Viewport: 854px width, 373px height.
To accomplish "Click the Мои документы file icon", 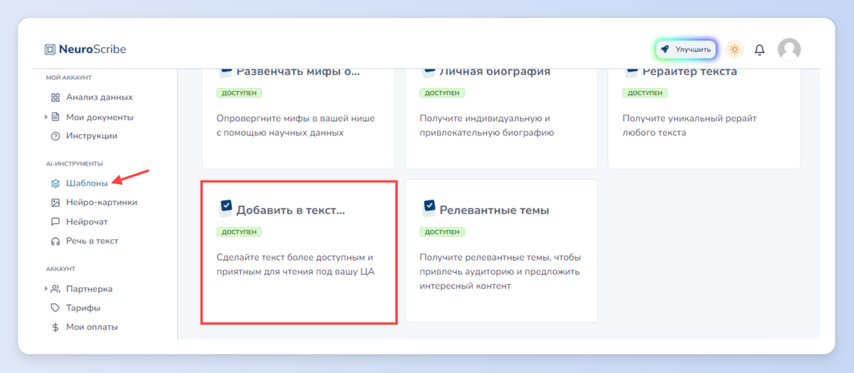I will point(56,117).
